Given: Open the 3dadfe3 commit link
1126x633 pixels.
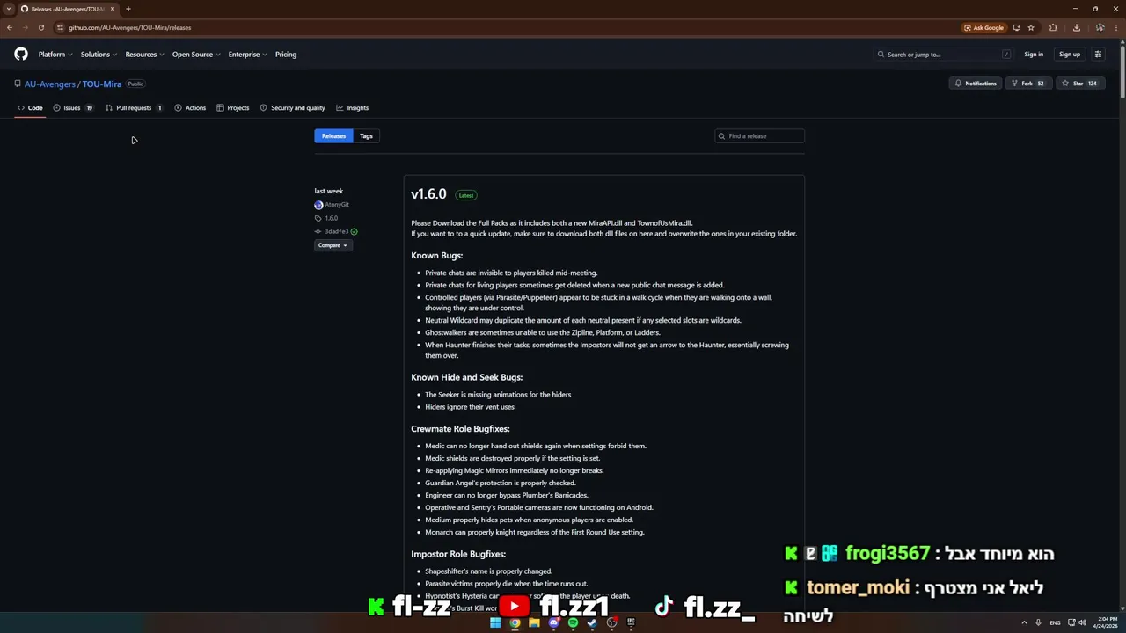Looking at the screenshot, I should tap(337, 231).
